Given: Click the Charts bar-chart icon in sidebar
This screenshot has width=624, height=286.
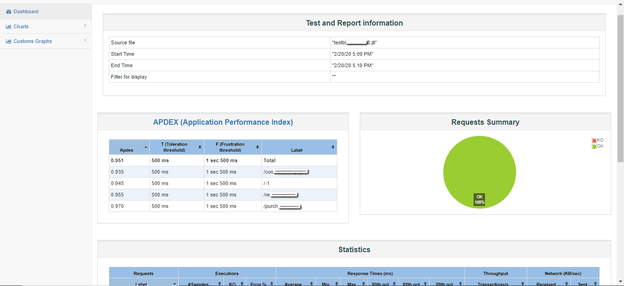Looking at the screenshot, I should pyautogui.click(x=8, y=26).
